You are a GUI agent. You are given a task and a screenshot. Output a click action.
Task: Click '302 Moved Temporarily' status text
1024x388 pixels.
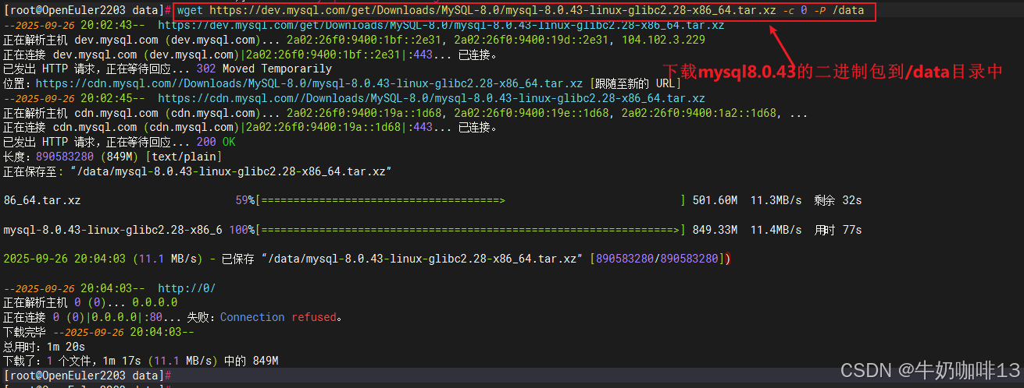click(264, 69)
